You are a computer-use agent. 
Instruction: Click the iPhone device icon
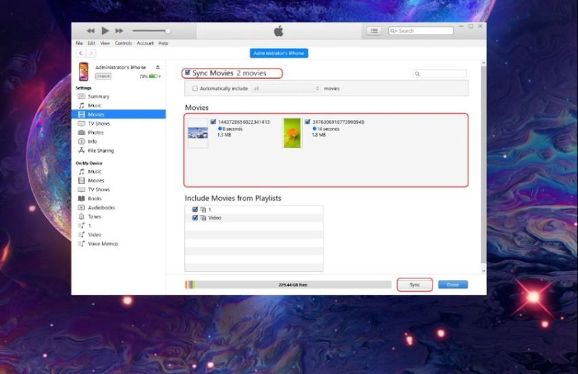(84, 71)
